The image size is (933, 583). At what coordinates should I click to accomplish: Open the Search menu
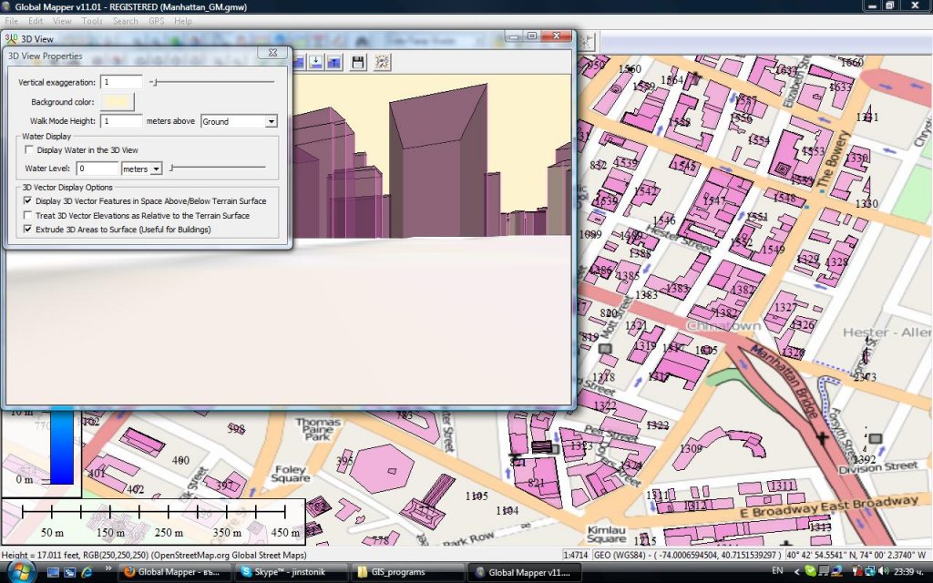point(126,21)
